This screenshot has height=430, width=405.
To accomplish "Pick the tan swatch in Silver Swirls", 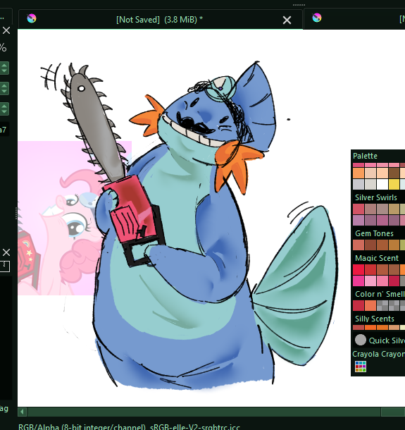I will tap(394, 209).
